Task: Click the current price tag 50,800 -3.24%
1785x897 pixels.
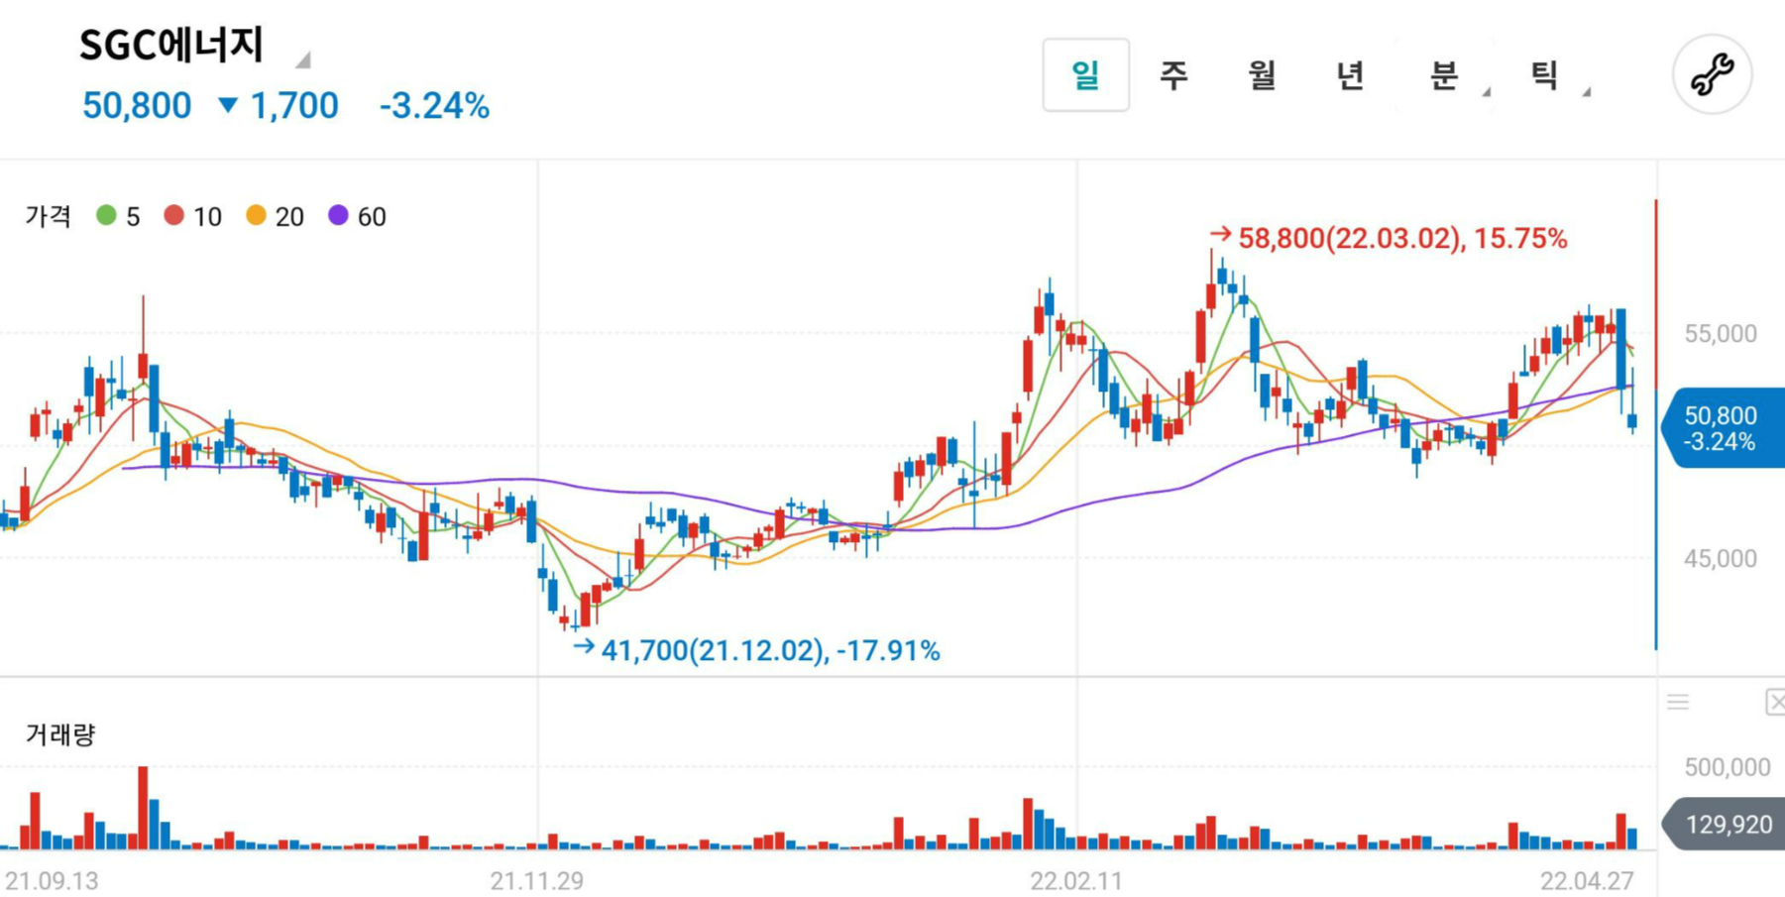Action: pos(1723,428)
